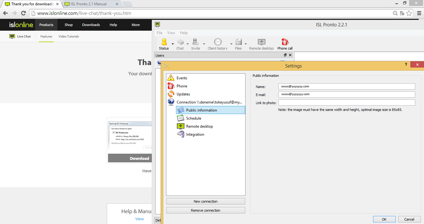Select Public information in settings tree
This screenshot has height=224, width=424.
210,110
